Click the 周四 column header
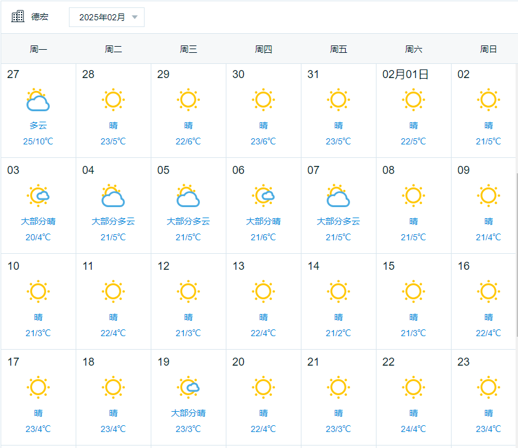Screen dimensions: 518x448 coord(263,49)
